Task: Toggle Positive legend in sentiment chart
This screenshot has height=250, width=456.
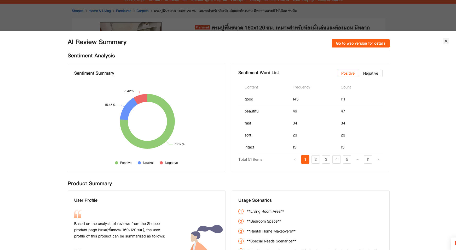Action: pyautogui.click(x=123, y=163)
